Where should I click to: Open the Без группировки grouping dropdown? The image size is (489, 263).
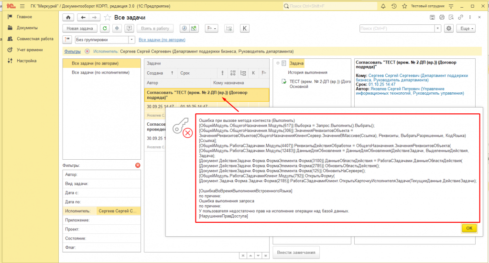(131, 40)
